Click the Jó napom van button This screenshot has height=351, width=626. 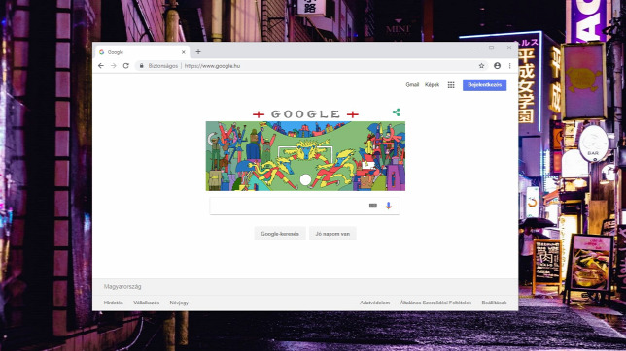pos(332,234)
